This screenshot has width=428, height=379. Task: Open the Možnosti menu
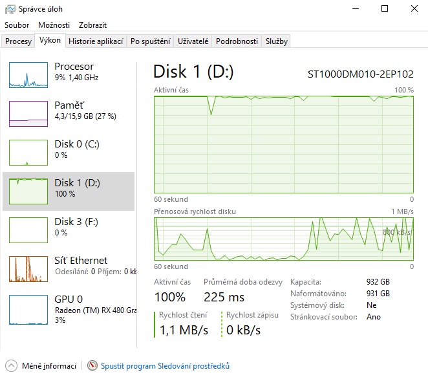[54, 25]
